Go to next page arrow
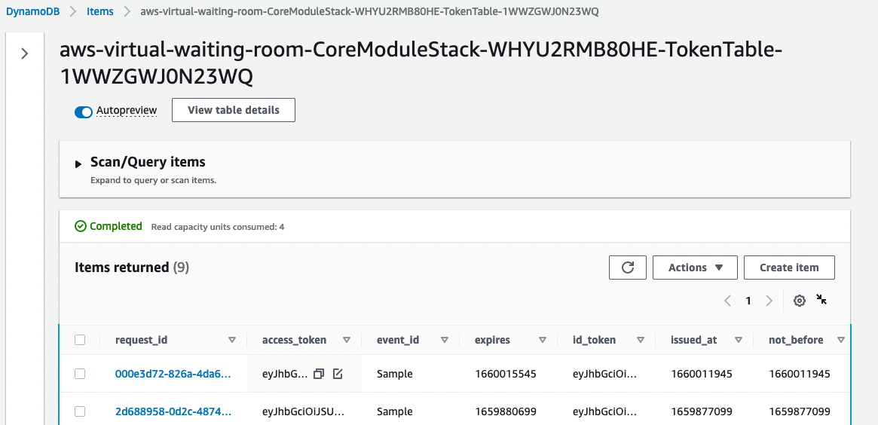This screenshot has width=878, height=425. click(769, 301)
